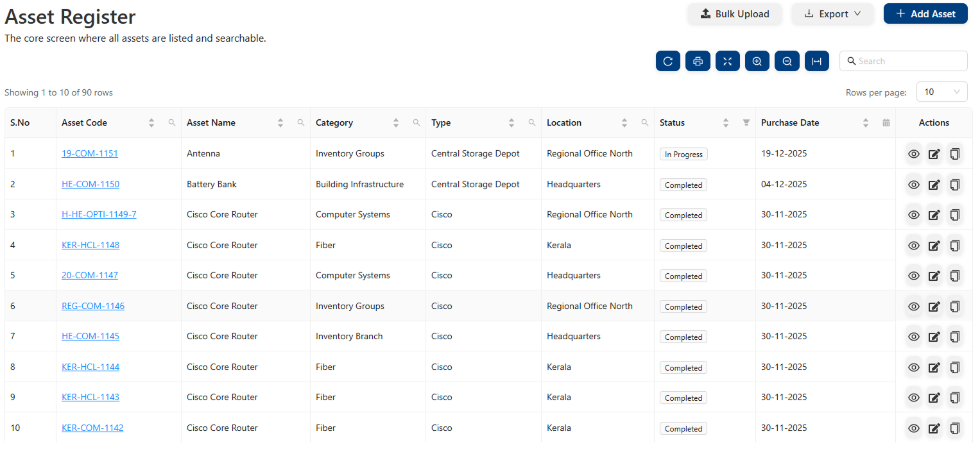Image resolution: width=980 pixels, height=454 pixels.
Task: Sort the table by Asset Code
Action: [151, 122]
